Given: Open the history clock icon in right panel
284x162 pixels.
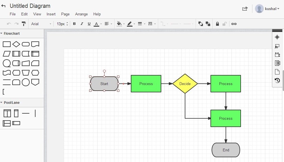Looking at the screenshot, I should pos(277,81).
